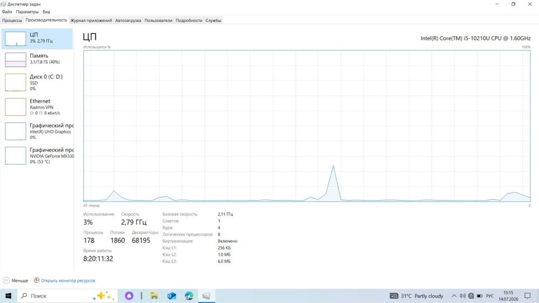This screenshot has height=303, width=539.
Task: Open the notification center icon
Action: pos(528,296)
